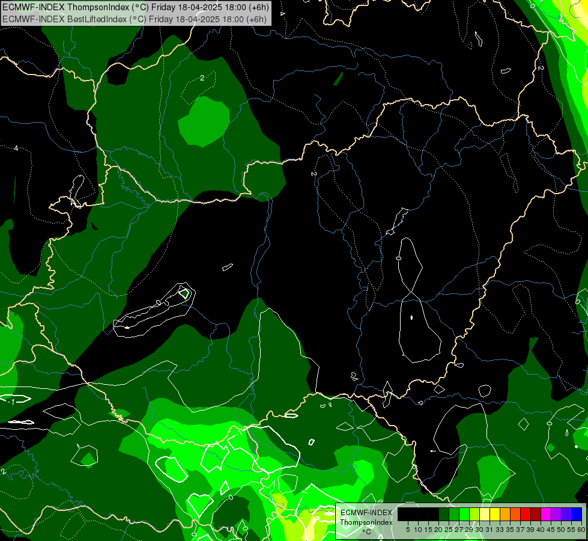This screenshot has width=588, height=541.
Task: Click the ThompsonIndex title line at top
Action: pos(136,7)
